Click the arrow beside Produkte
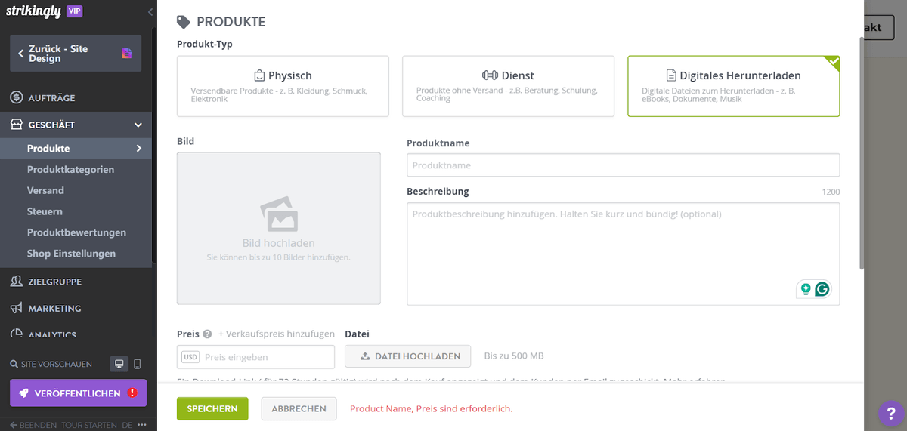Image resolution: width=907 pixels, height=431 pixels. [138, 149]
